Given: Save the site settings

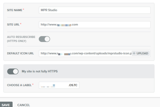Looking at the screenshot, I should [6, 105].
